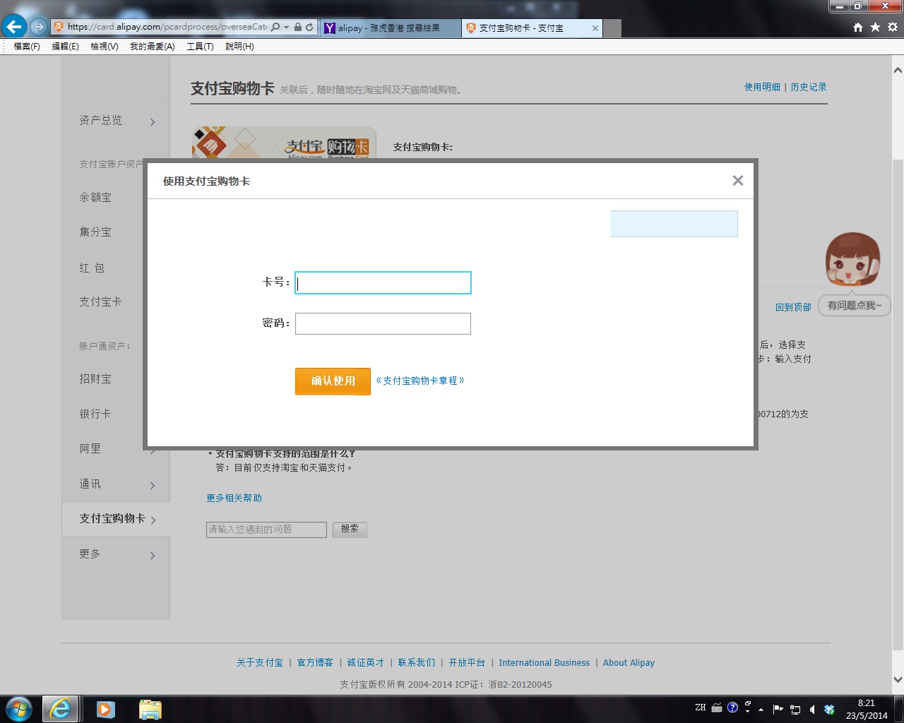Open the 诚征英才 footer link
This screenshot has height=723, width=904.
click(x=365, y=663)
